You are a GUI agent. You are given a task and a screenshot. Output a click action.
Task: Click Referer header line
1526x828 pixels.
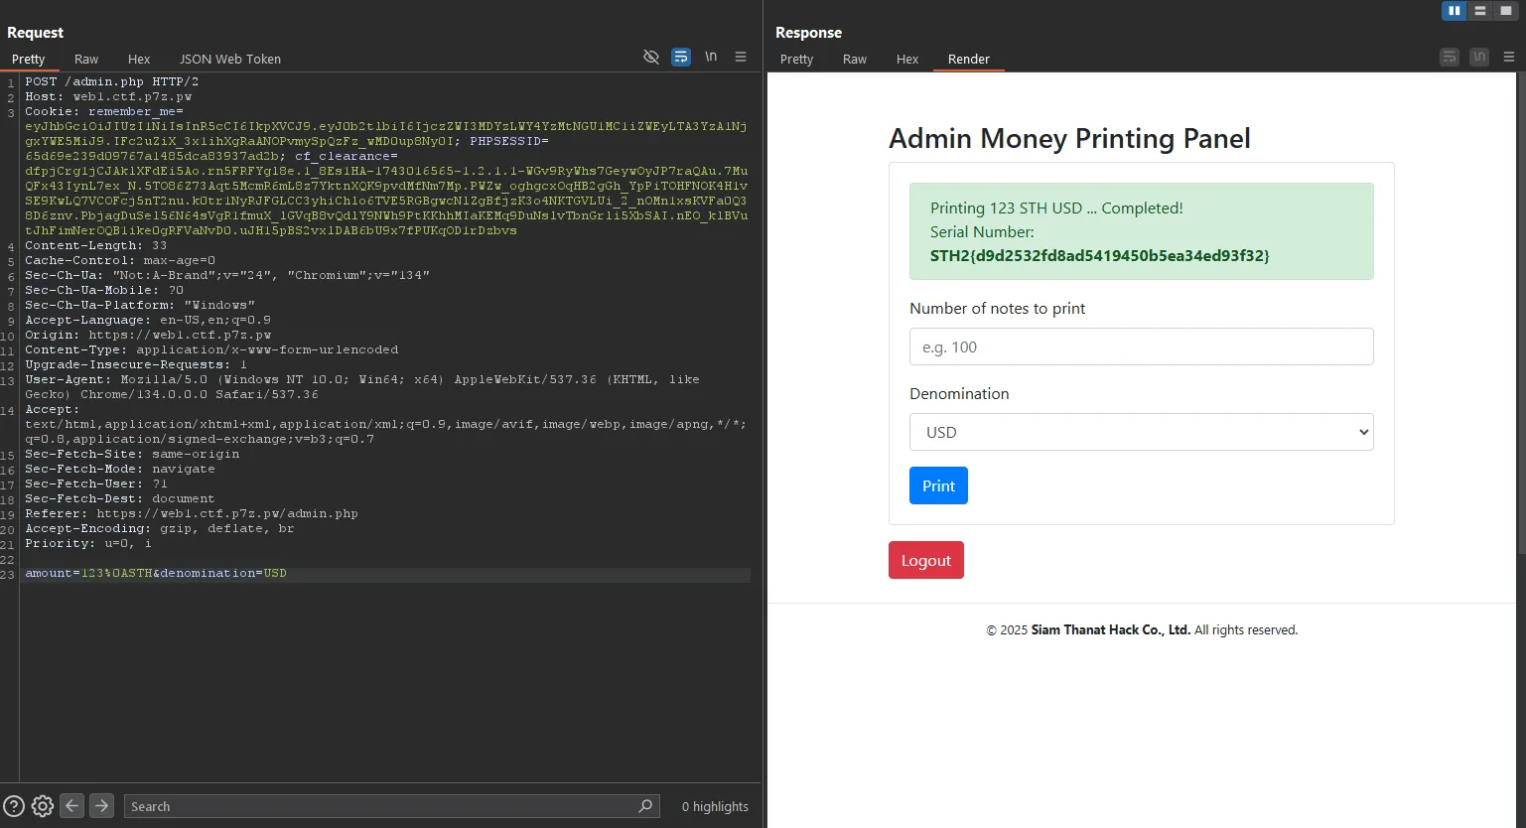pyautogui.click(x=192, y=513)
